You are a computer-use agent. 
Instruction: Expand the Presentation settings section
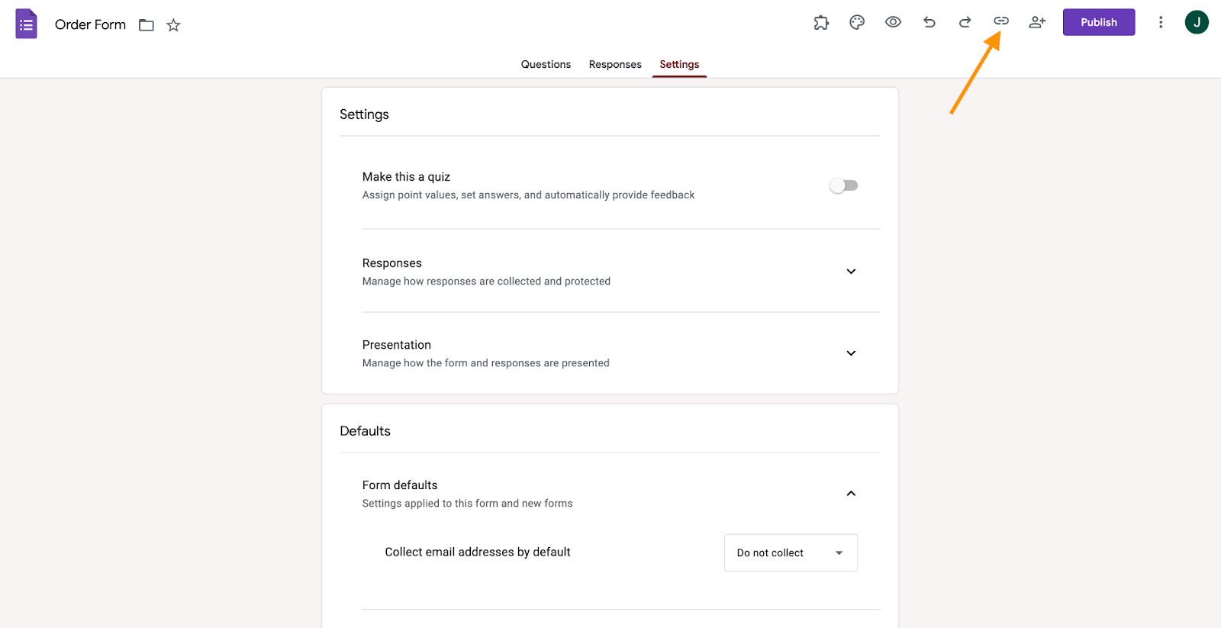click(x=851, y=353)
